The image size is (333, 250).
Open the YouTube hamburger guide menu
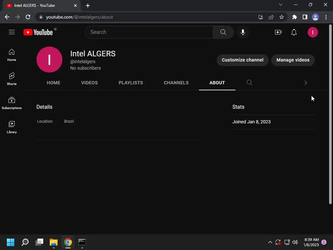[x=12, y=32]
